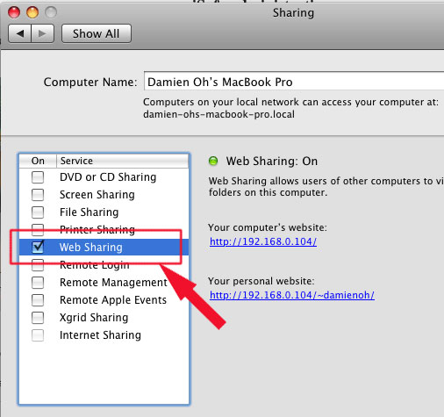Enable the Xgrid Sharing checkbox
This screenshot has width=444, height=417.
point(38,318)
